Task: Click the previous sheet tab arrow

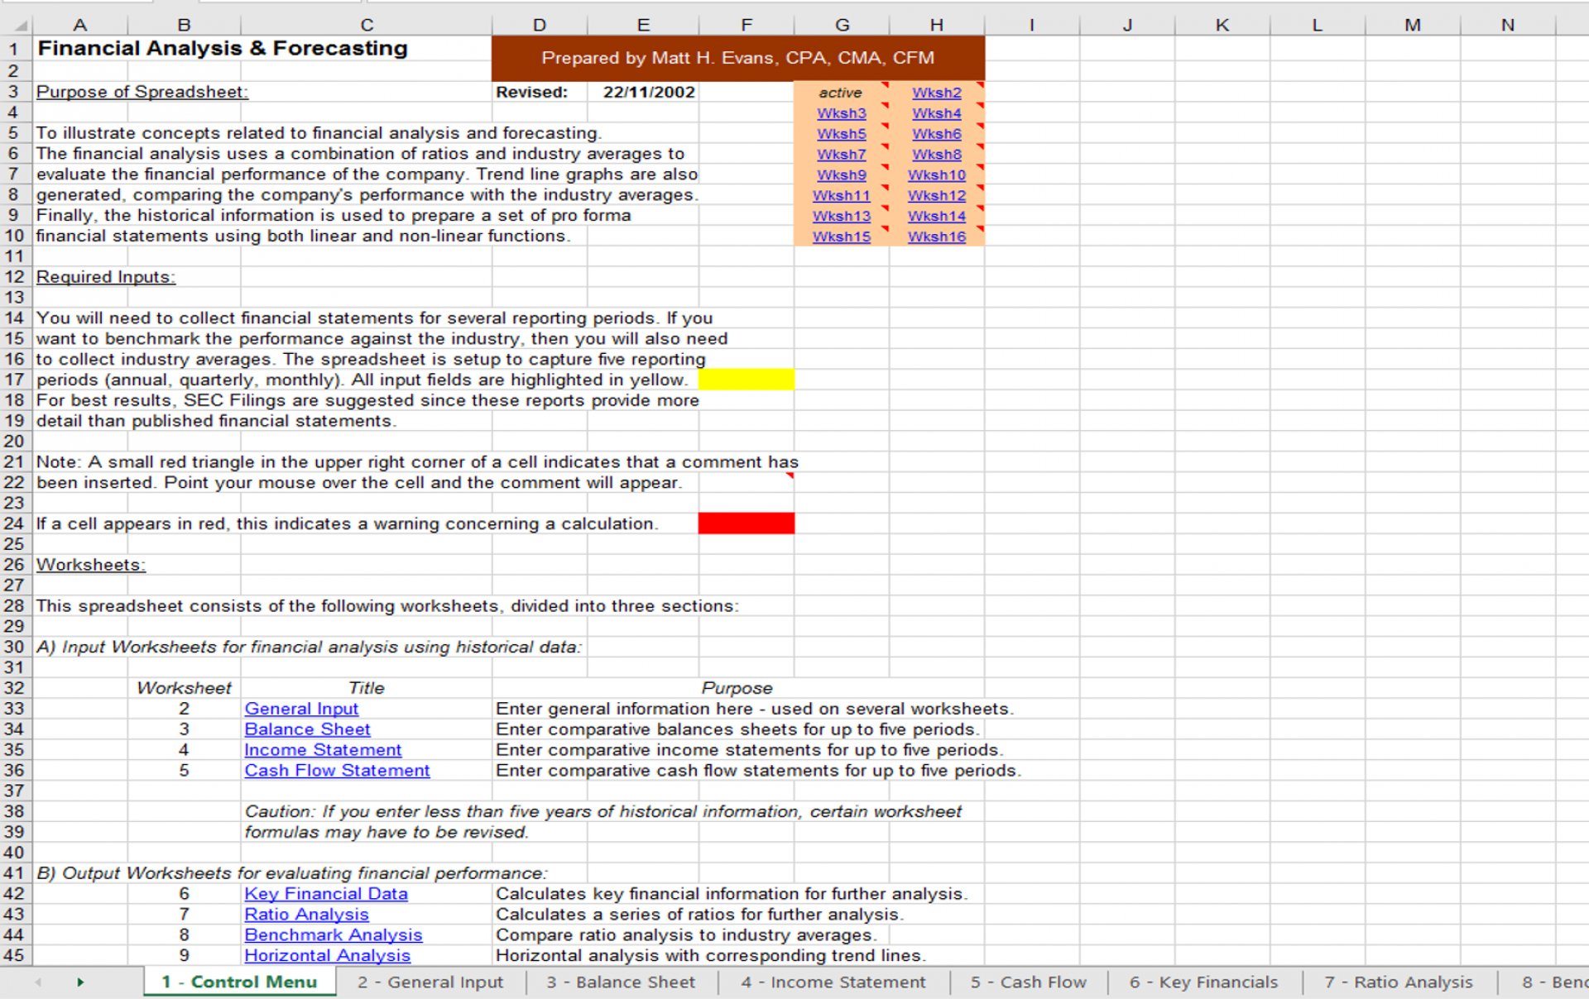Action: coord(38,982)
